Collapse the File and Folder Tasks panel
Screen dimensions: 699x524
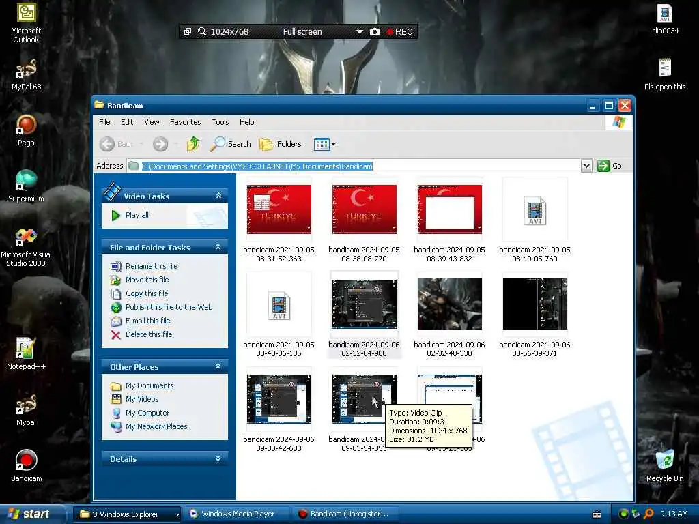(218, 247)
